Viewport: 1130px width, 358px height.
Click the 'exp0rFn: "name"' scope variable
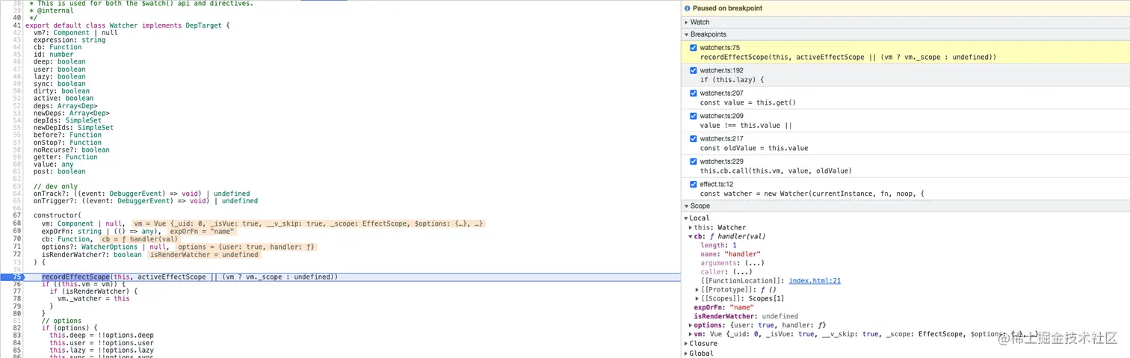(x=723, y=307)
